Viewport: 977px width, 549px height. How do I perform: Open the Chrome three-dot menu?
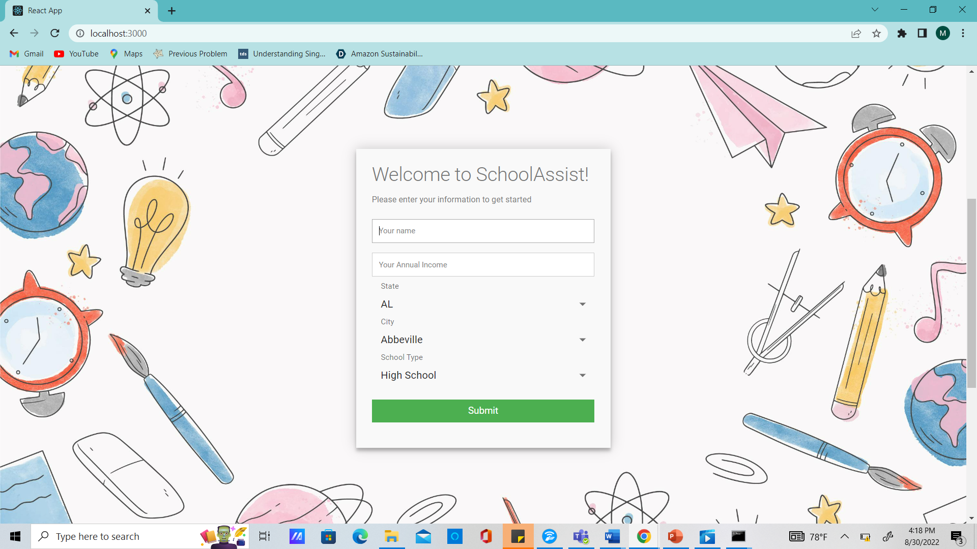(x=963, y=34)
